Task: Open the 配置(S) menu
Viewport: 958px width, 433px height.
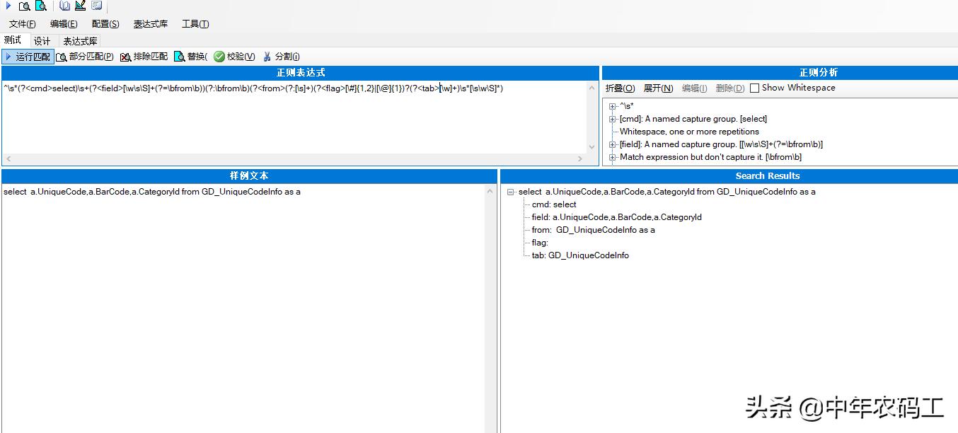Action: click(x=105, y=23)
